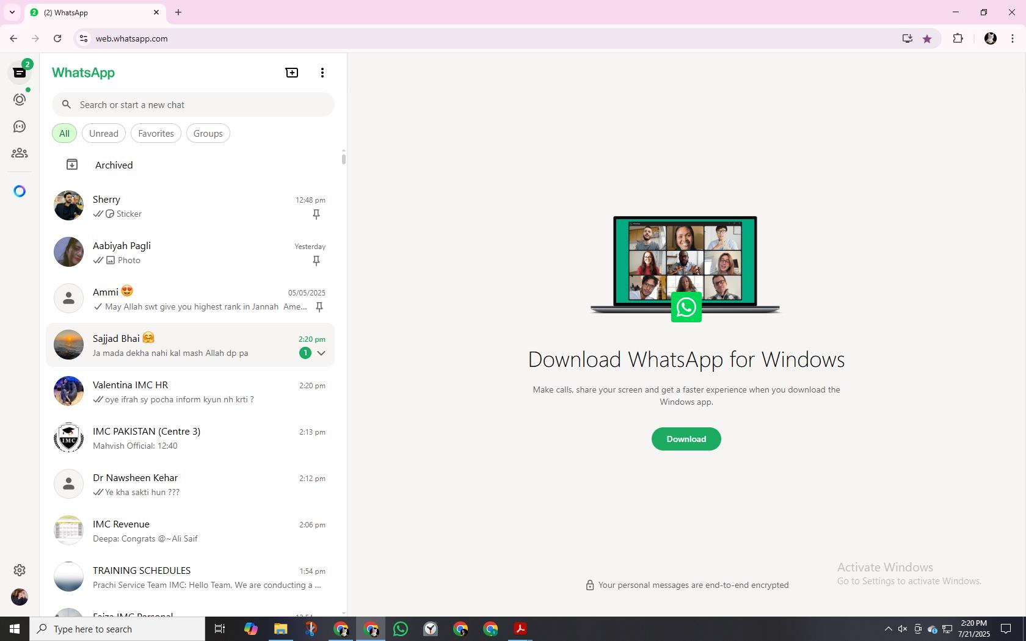Close the WhatsApp browser tab

click(156, 12)
